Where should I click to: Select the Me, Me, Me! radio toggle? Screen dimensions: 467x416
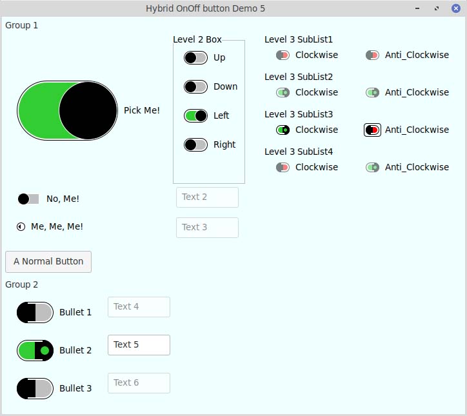pyautogui.click(x=21, y=227)
